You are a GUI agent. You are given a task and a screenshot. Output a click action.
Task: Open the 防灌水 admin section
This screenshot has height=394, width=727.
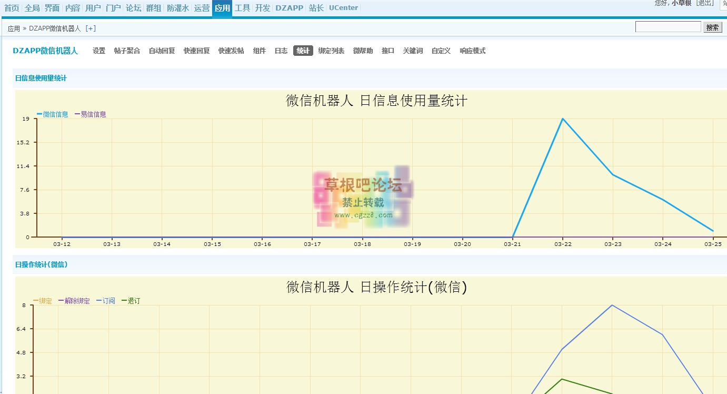pos(177,8)
